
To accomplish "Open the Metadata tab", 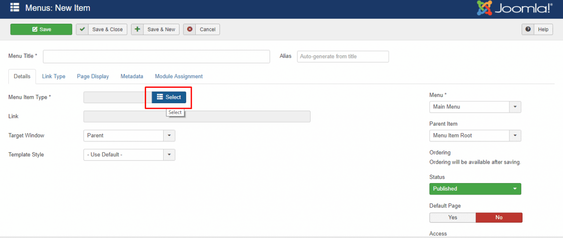I will [132, 76].
